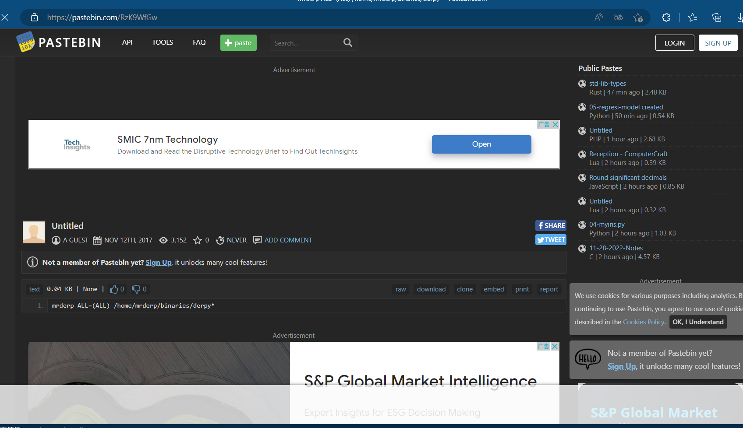The image size is (743, 428).
Task: Click the A GUEST user icon
Action: (x=56, y=240)
